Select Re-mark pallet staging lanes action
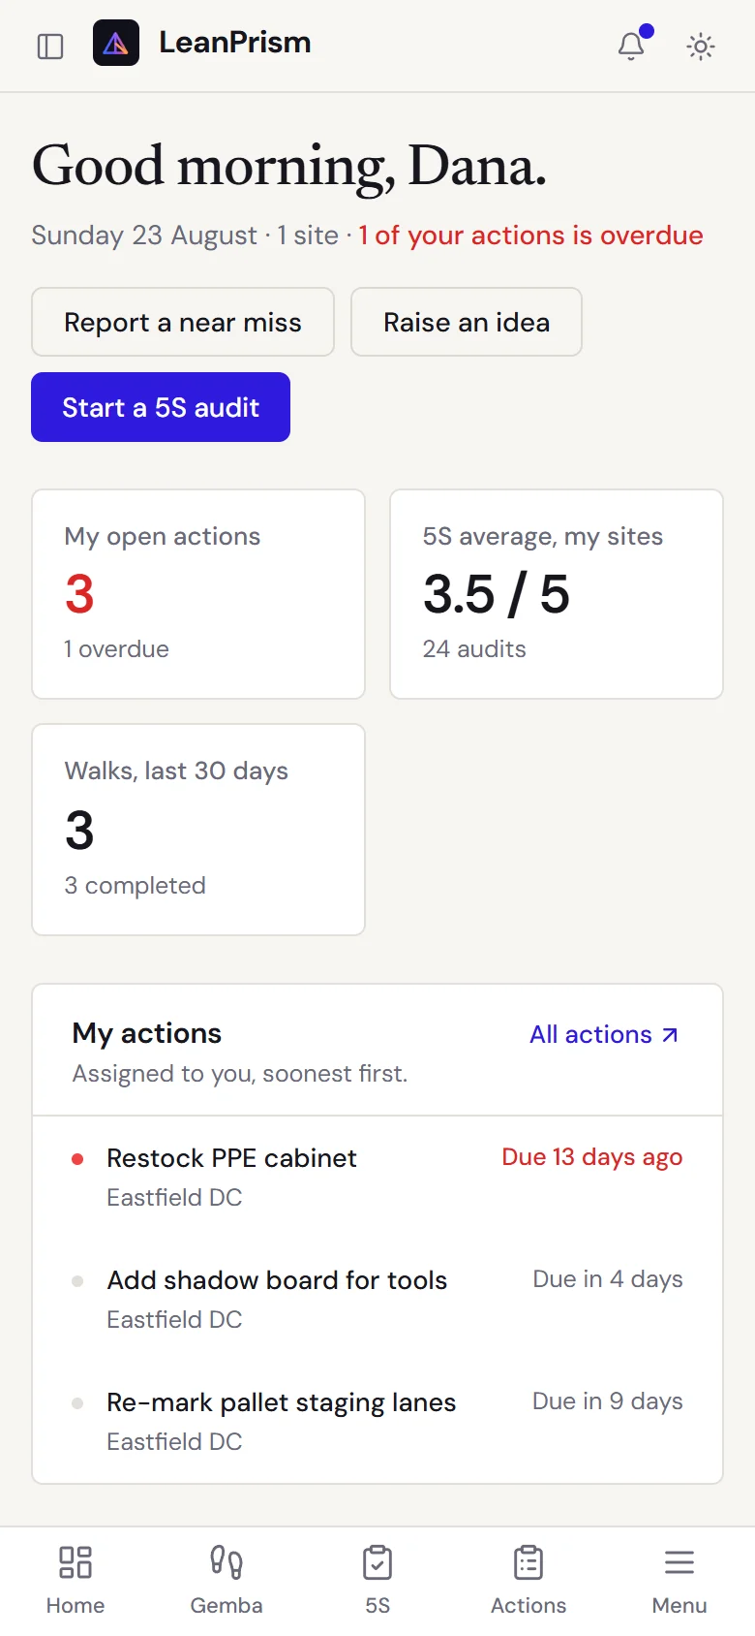Viewport: 755px width, 1636px height. point(377,1422)
